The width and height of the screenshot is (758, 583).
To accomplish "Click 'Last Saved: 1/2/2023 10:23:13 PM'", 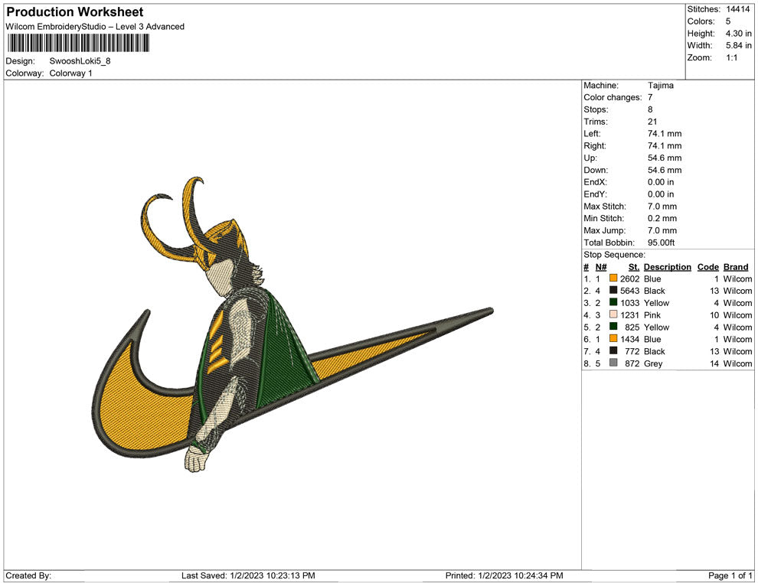I will (x=248, y=575).
